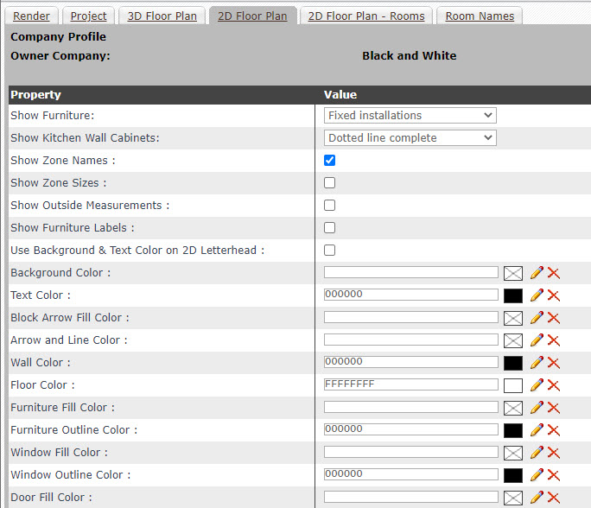Open the Project tab

point(89,16)
